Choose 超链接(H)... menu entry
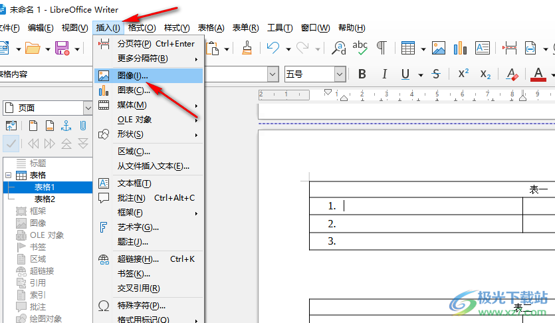The image size is (555, 323). pos(149,259)
